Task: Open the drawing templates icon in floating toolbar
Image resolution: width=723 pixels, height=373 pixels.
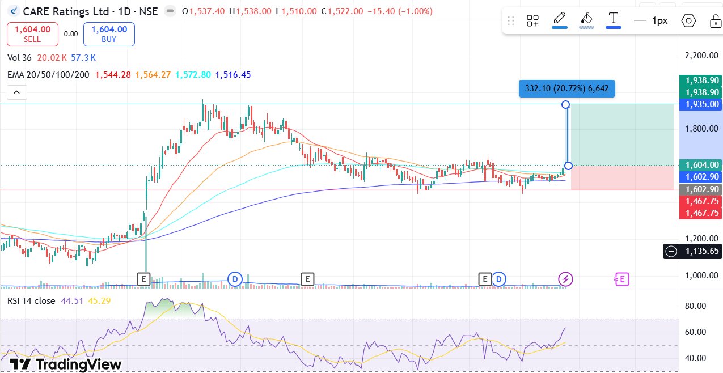Action: [532, 21]
